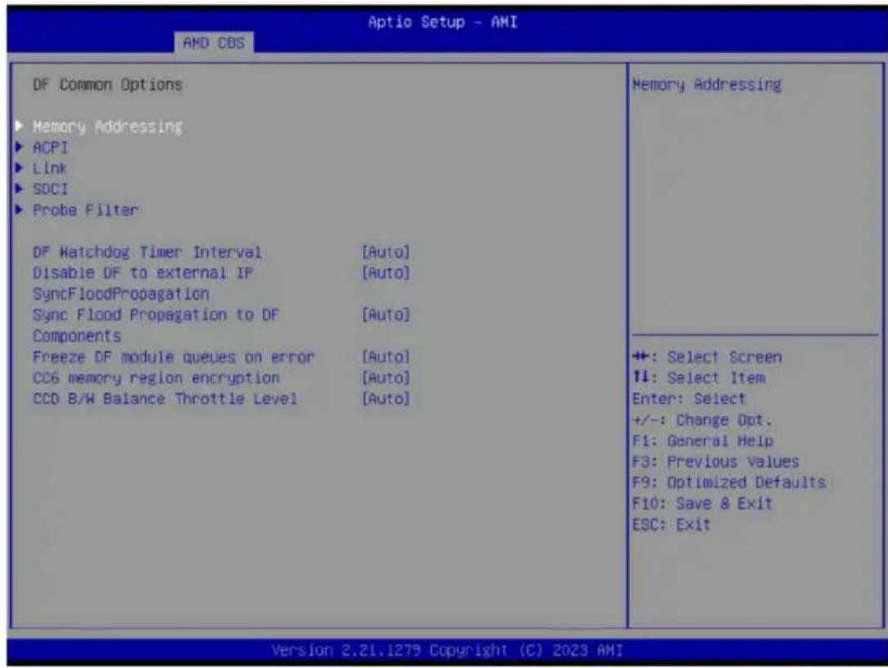Select CCD B/W Balance Throttle Level label
This screenshot has width=888, height=668.
pos(165,399)
